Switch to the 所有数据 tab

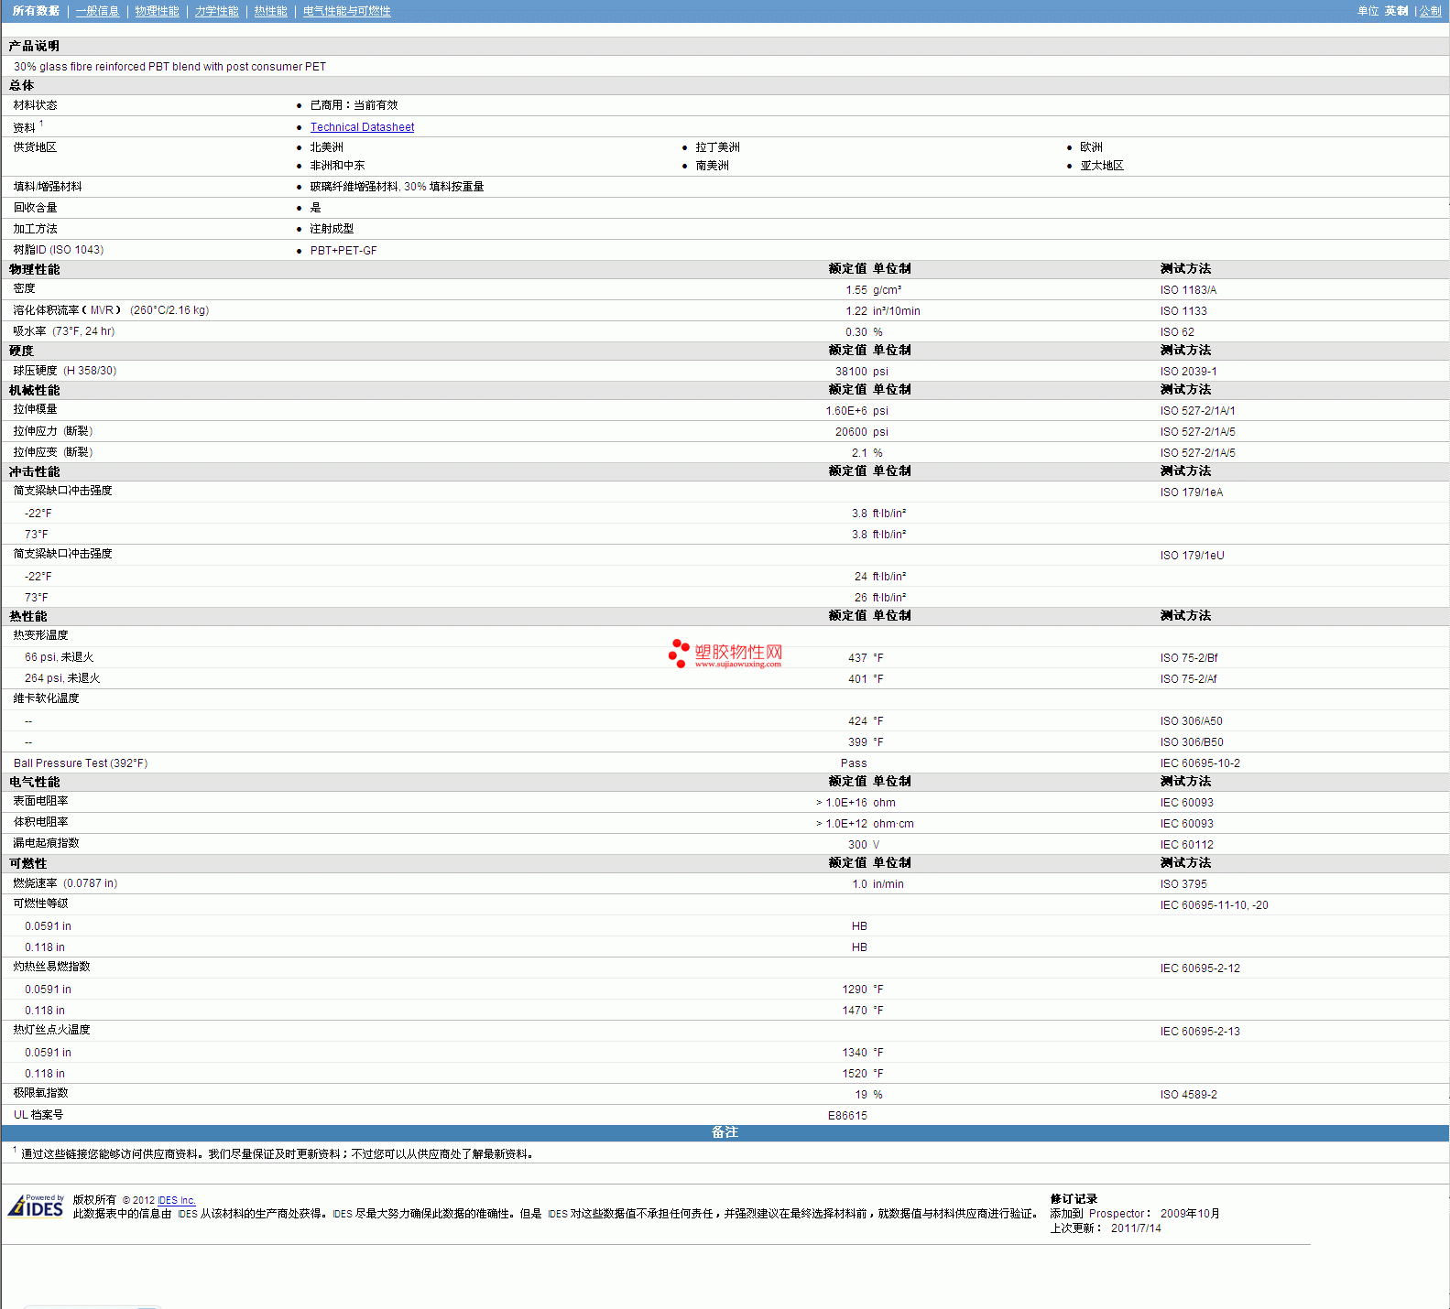(x=36, y=11)
